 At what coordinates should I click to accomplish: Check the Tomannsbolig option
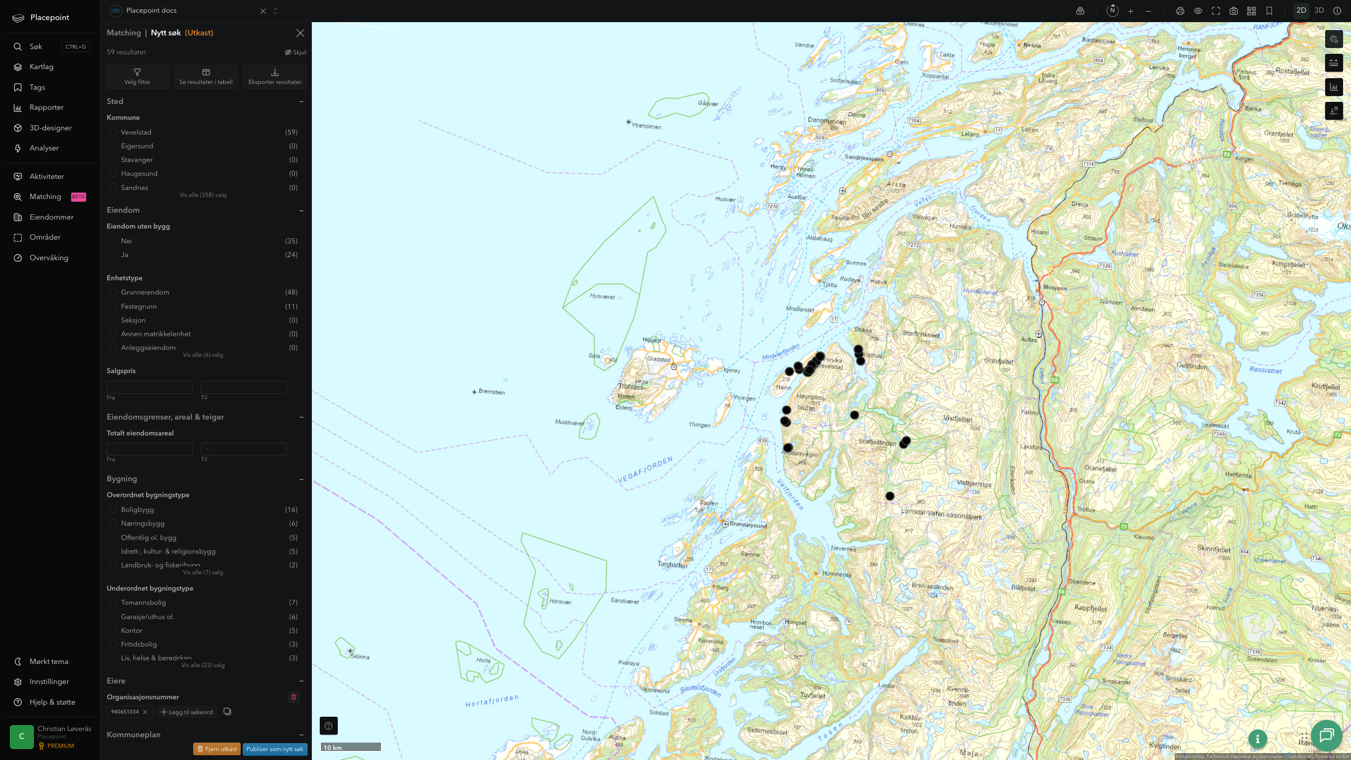113,603
